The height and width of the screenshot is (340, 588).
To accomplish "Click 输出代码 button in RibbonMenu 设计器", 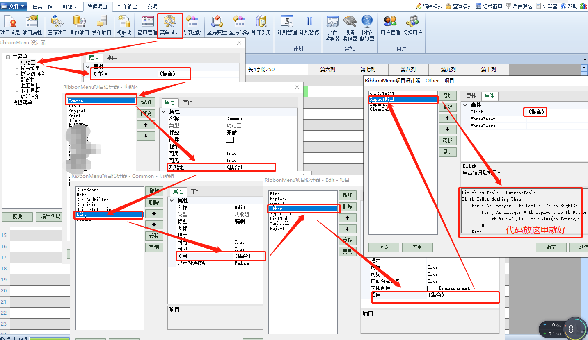I will tap(50, 217).
